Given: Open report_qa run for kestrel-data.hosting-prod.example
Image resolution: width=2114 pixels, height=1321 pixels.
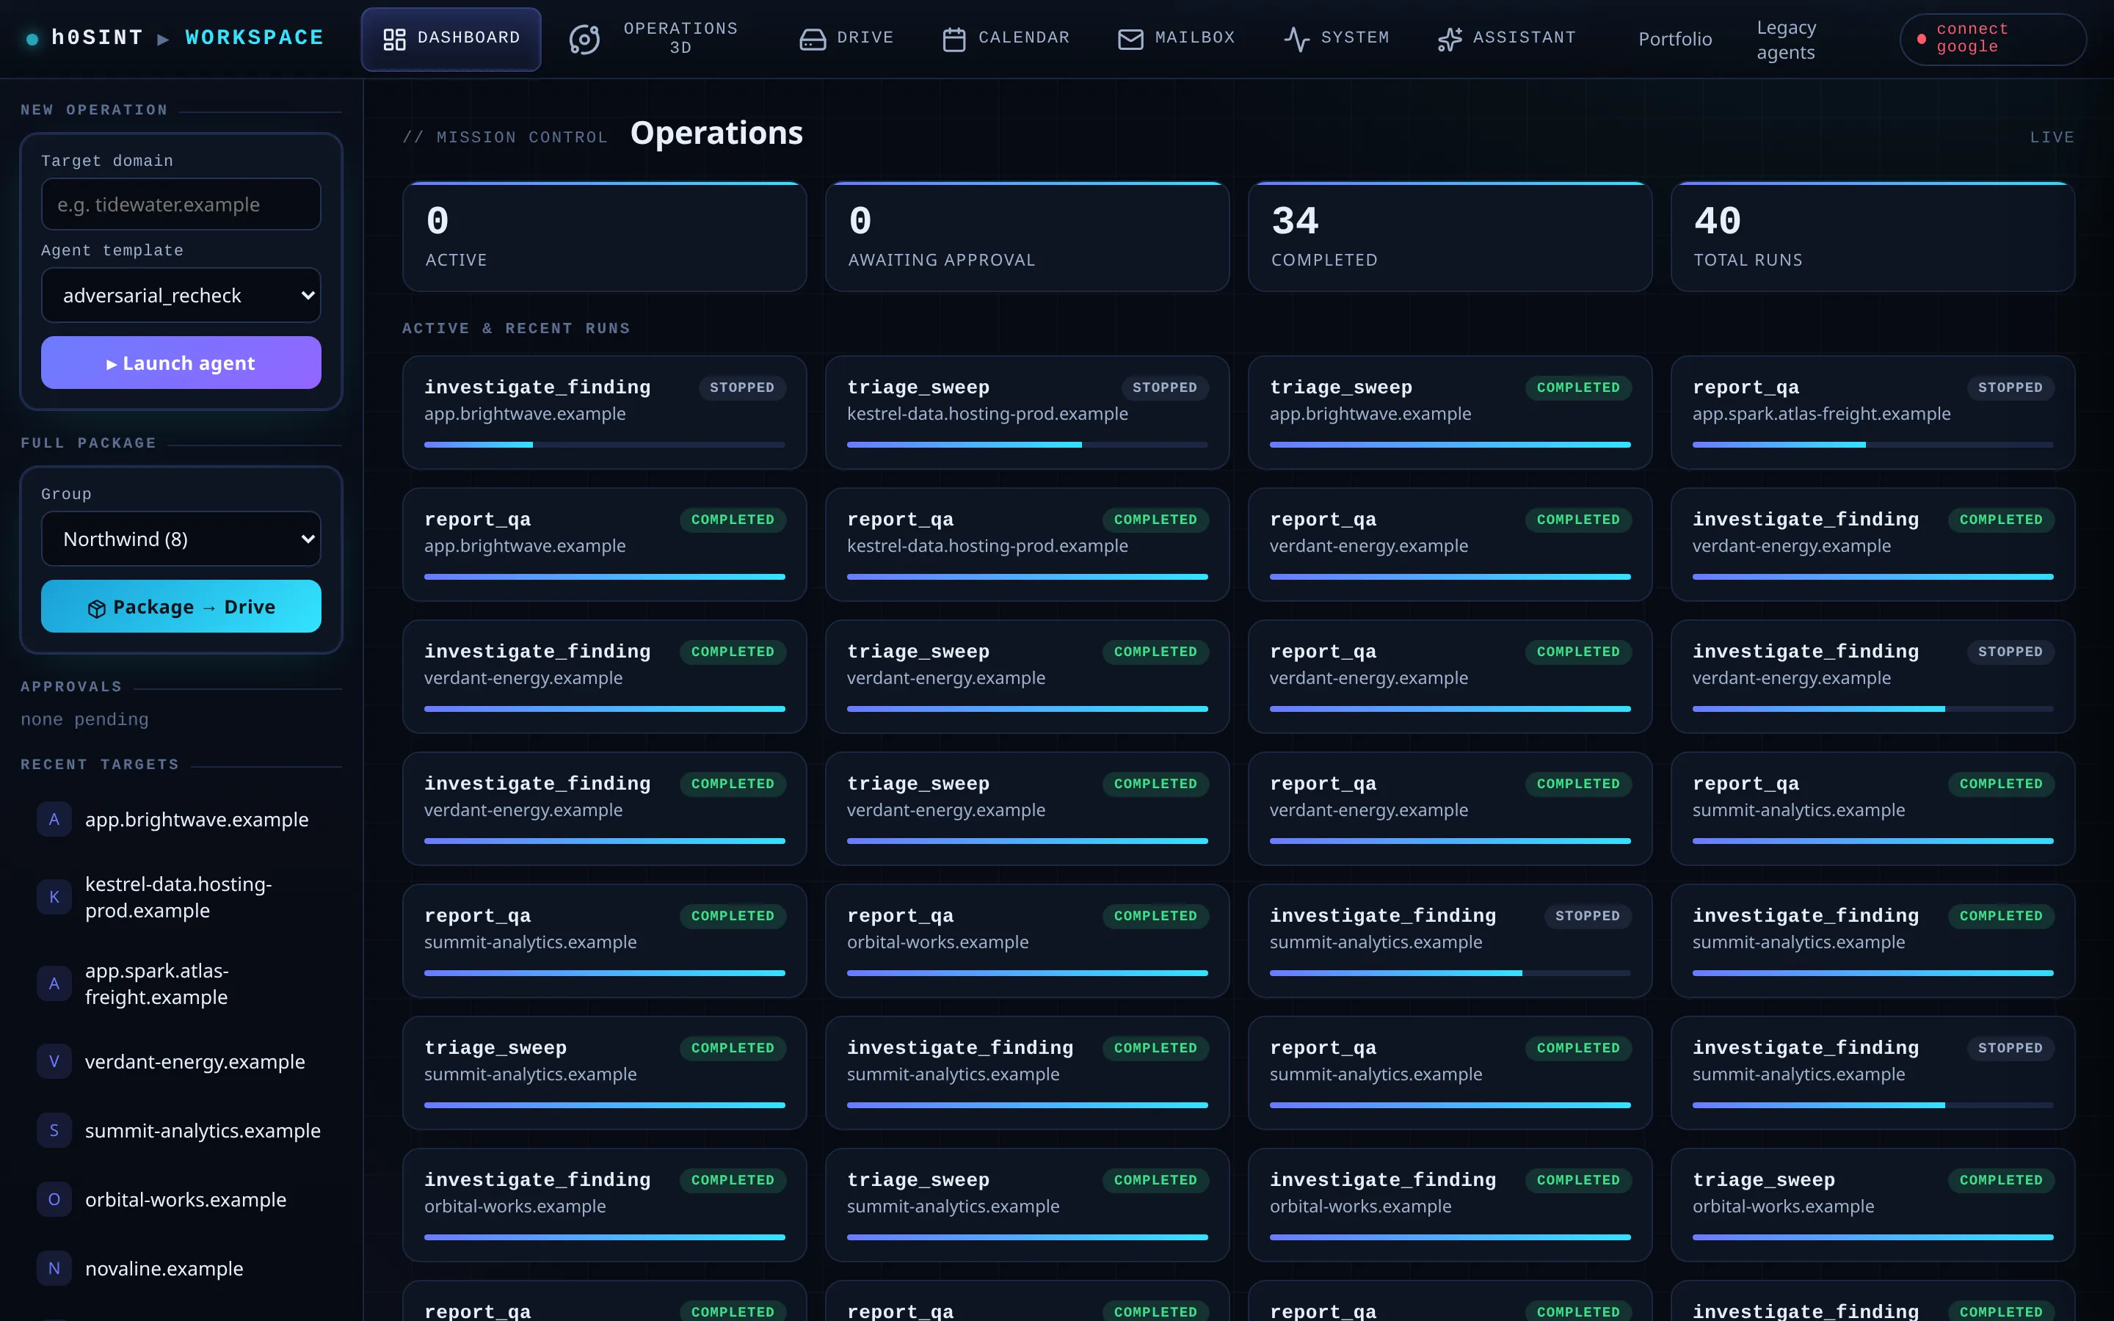Looking at the screenshot, I should [x=1028, y=545].
